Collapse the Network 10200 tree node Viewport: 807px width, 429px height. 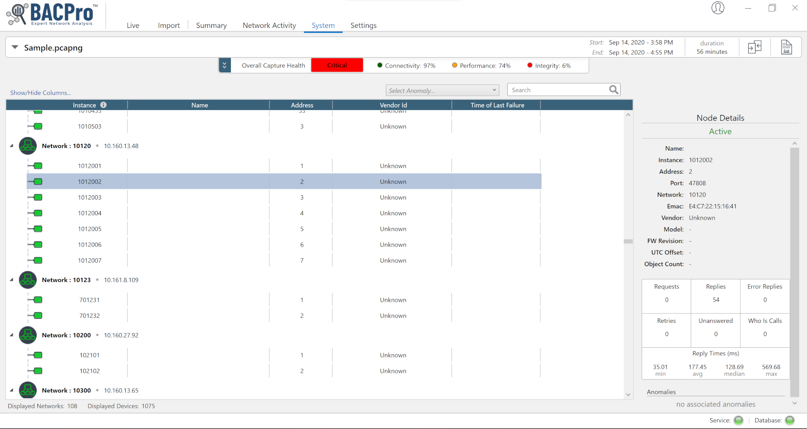point(12,335)
